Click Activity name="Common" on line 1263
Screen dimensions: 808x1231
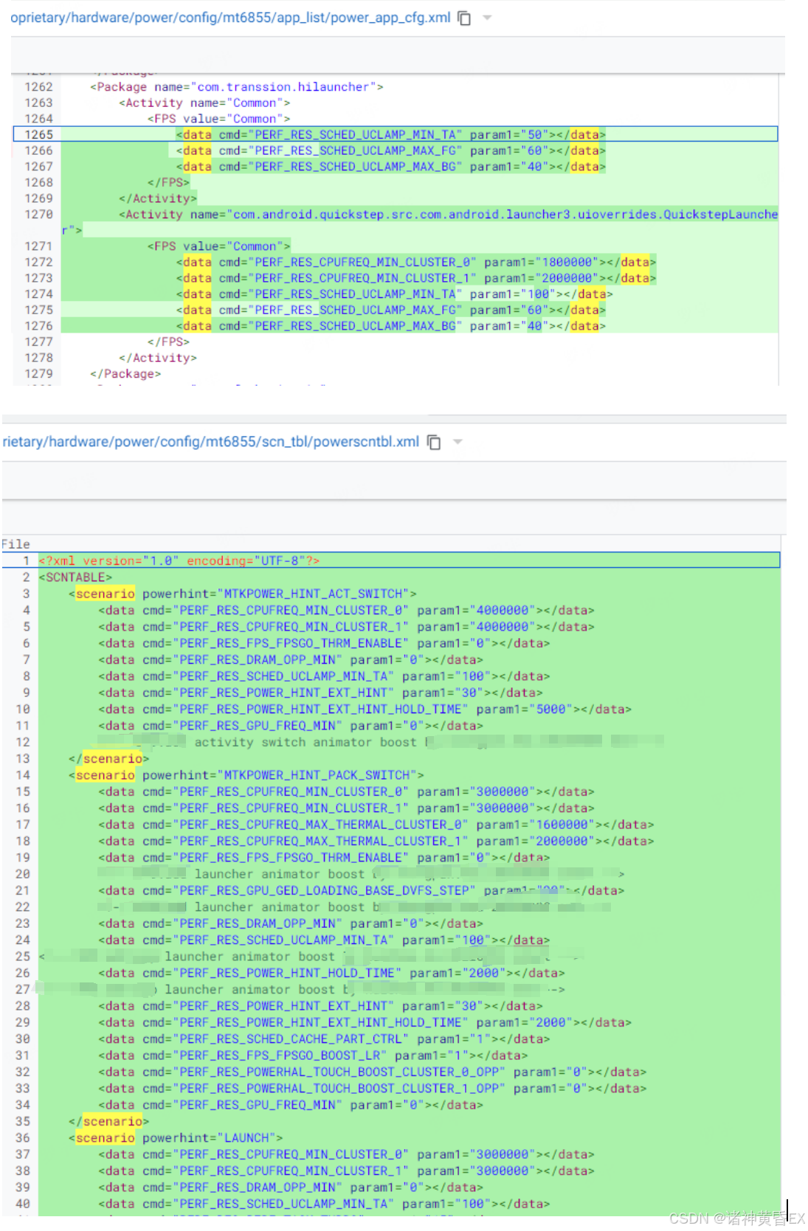204,103
